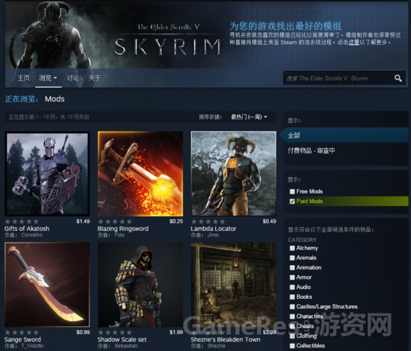The image size is (411, 351).
Task: Click the search magnifier icon
Action: pos(398,78)
